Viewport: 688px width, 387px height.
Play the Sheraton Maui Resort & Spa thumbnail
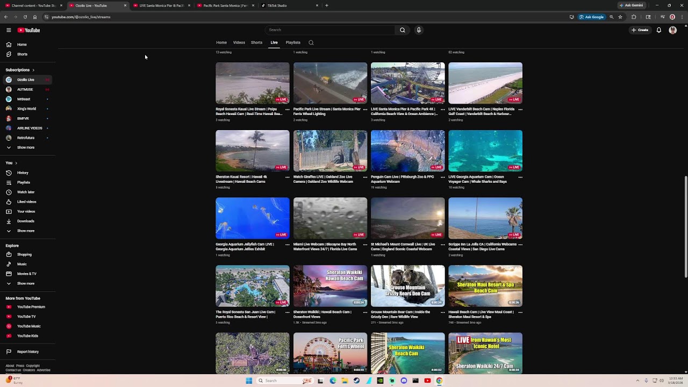pyautogui.click(x=485, y=286)
